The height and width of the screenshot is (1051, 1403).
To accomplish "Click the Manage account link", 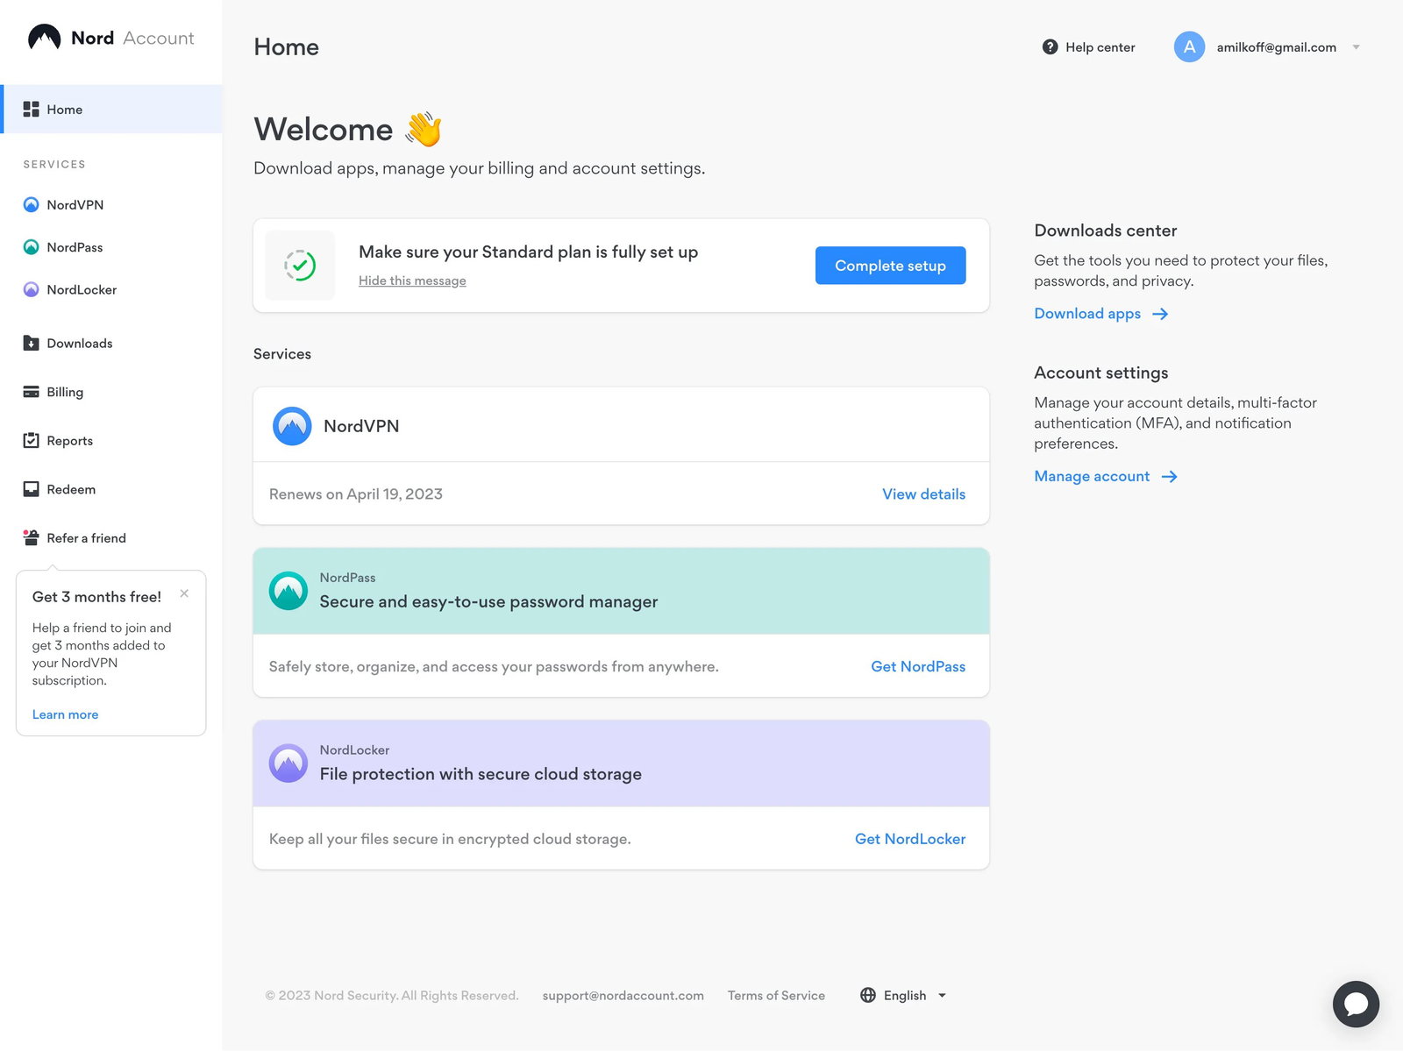I will pos(1092,477).
